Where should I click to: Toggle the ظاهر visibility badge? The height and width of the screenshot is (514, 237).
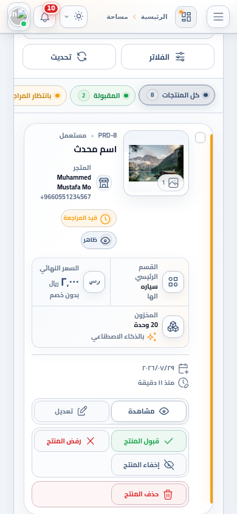[98, 241]
